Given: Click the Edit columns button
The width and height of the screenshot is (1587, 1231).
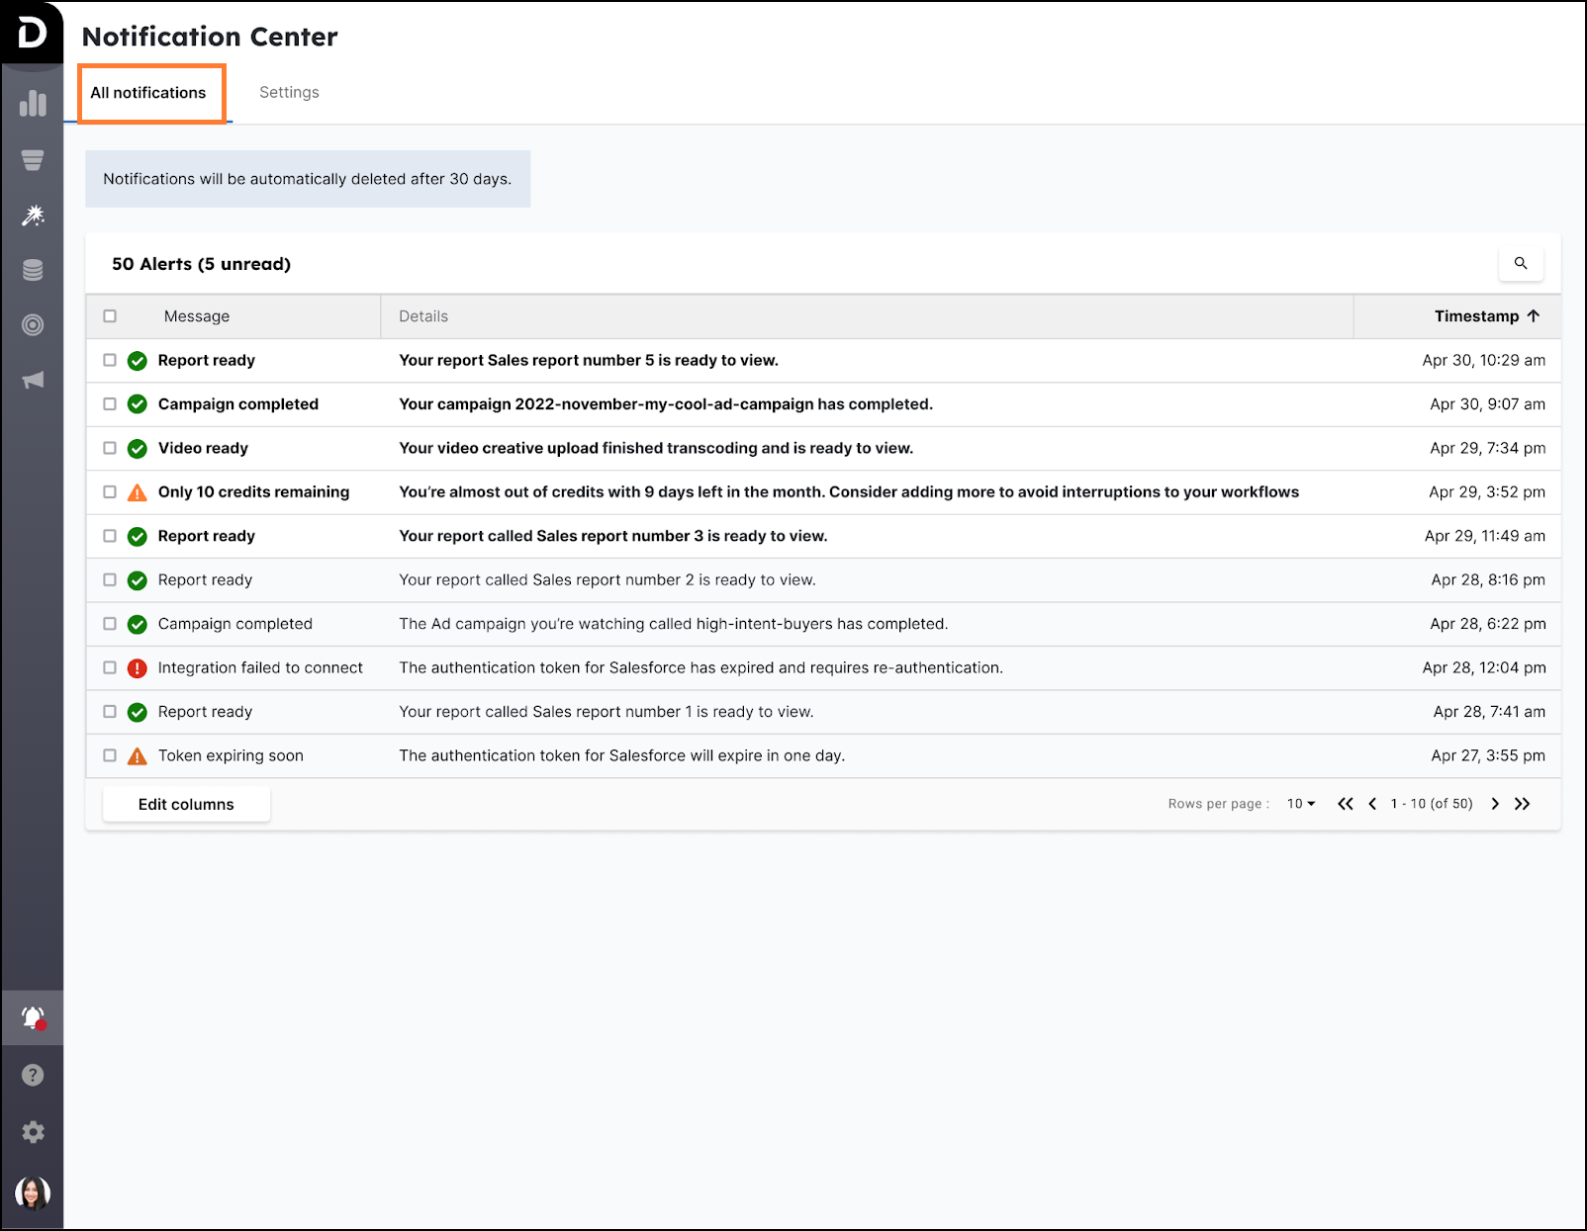Looking at the screenshot, I should coord(186,804).
